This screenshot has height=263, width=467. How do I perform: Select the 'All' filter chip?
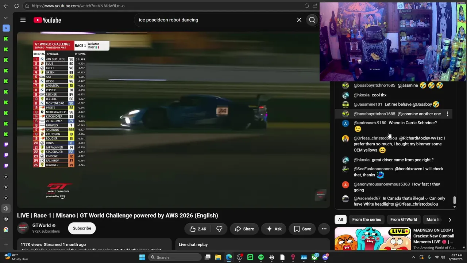(340, 220)
